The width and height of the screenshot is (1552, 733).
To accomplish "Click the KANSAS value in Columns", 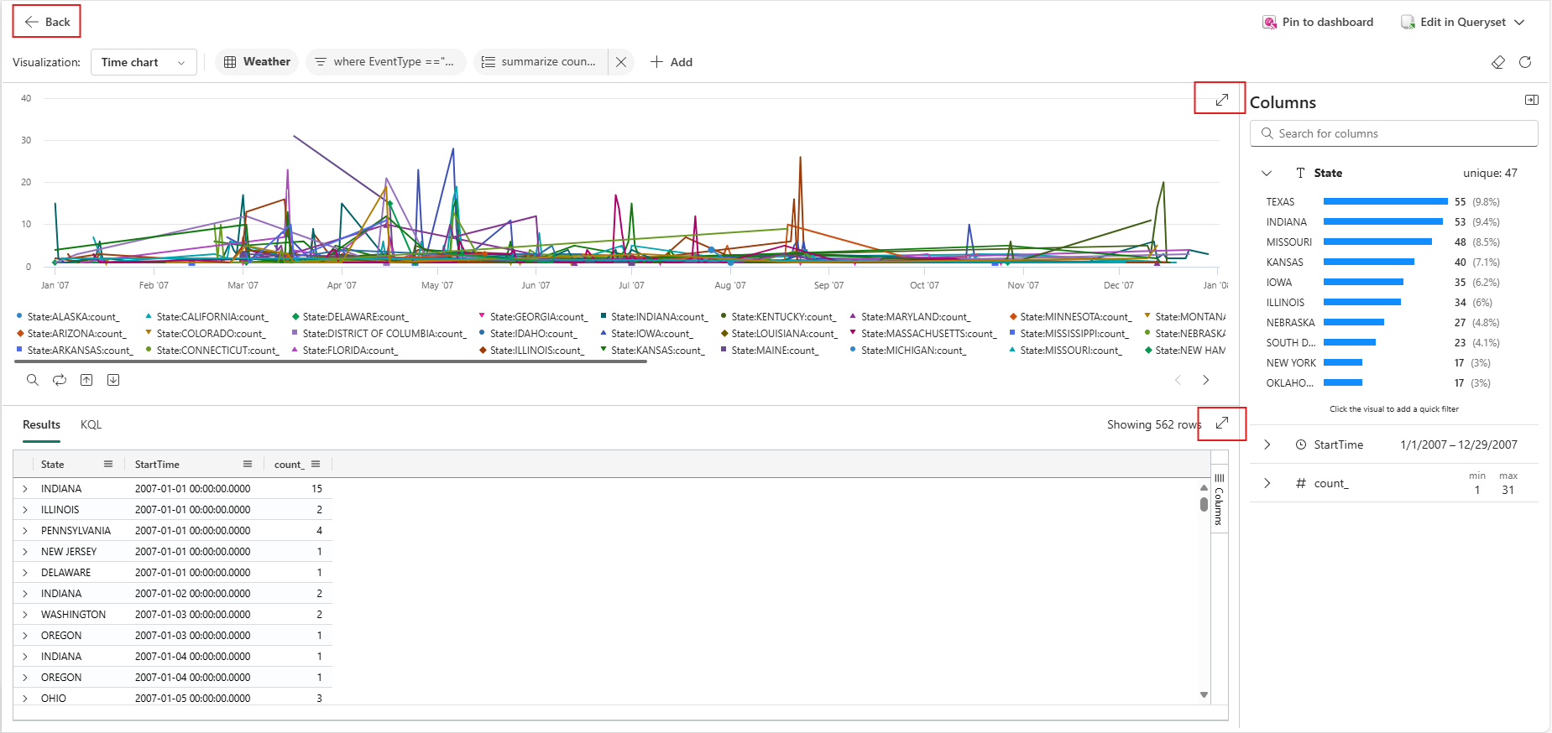I will tap(1284, 263).
